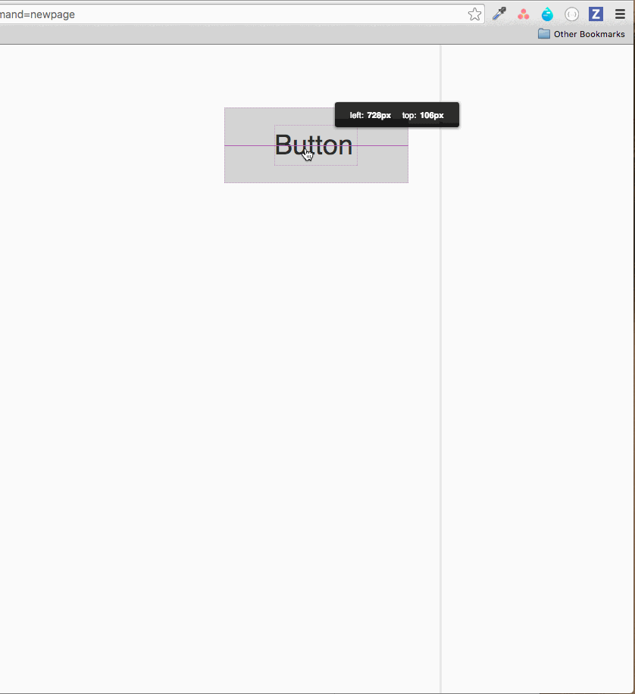This screenshot has width=635, height=694.
Task: Click the Other Bookmarks folder icon
Action: coord(544,34)
